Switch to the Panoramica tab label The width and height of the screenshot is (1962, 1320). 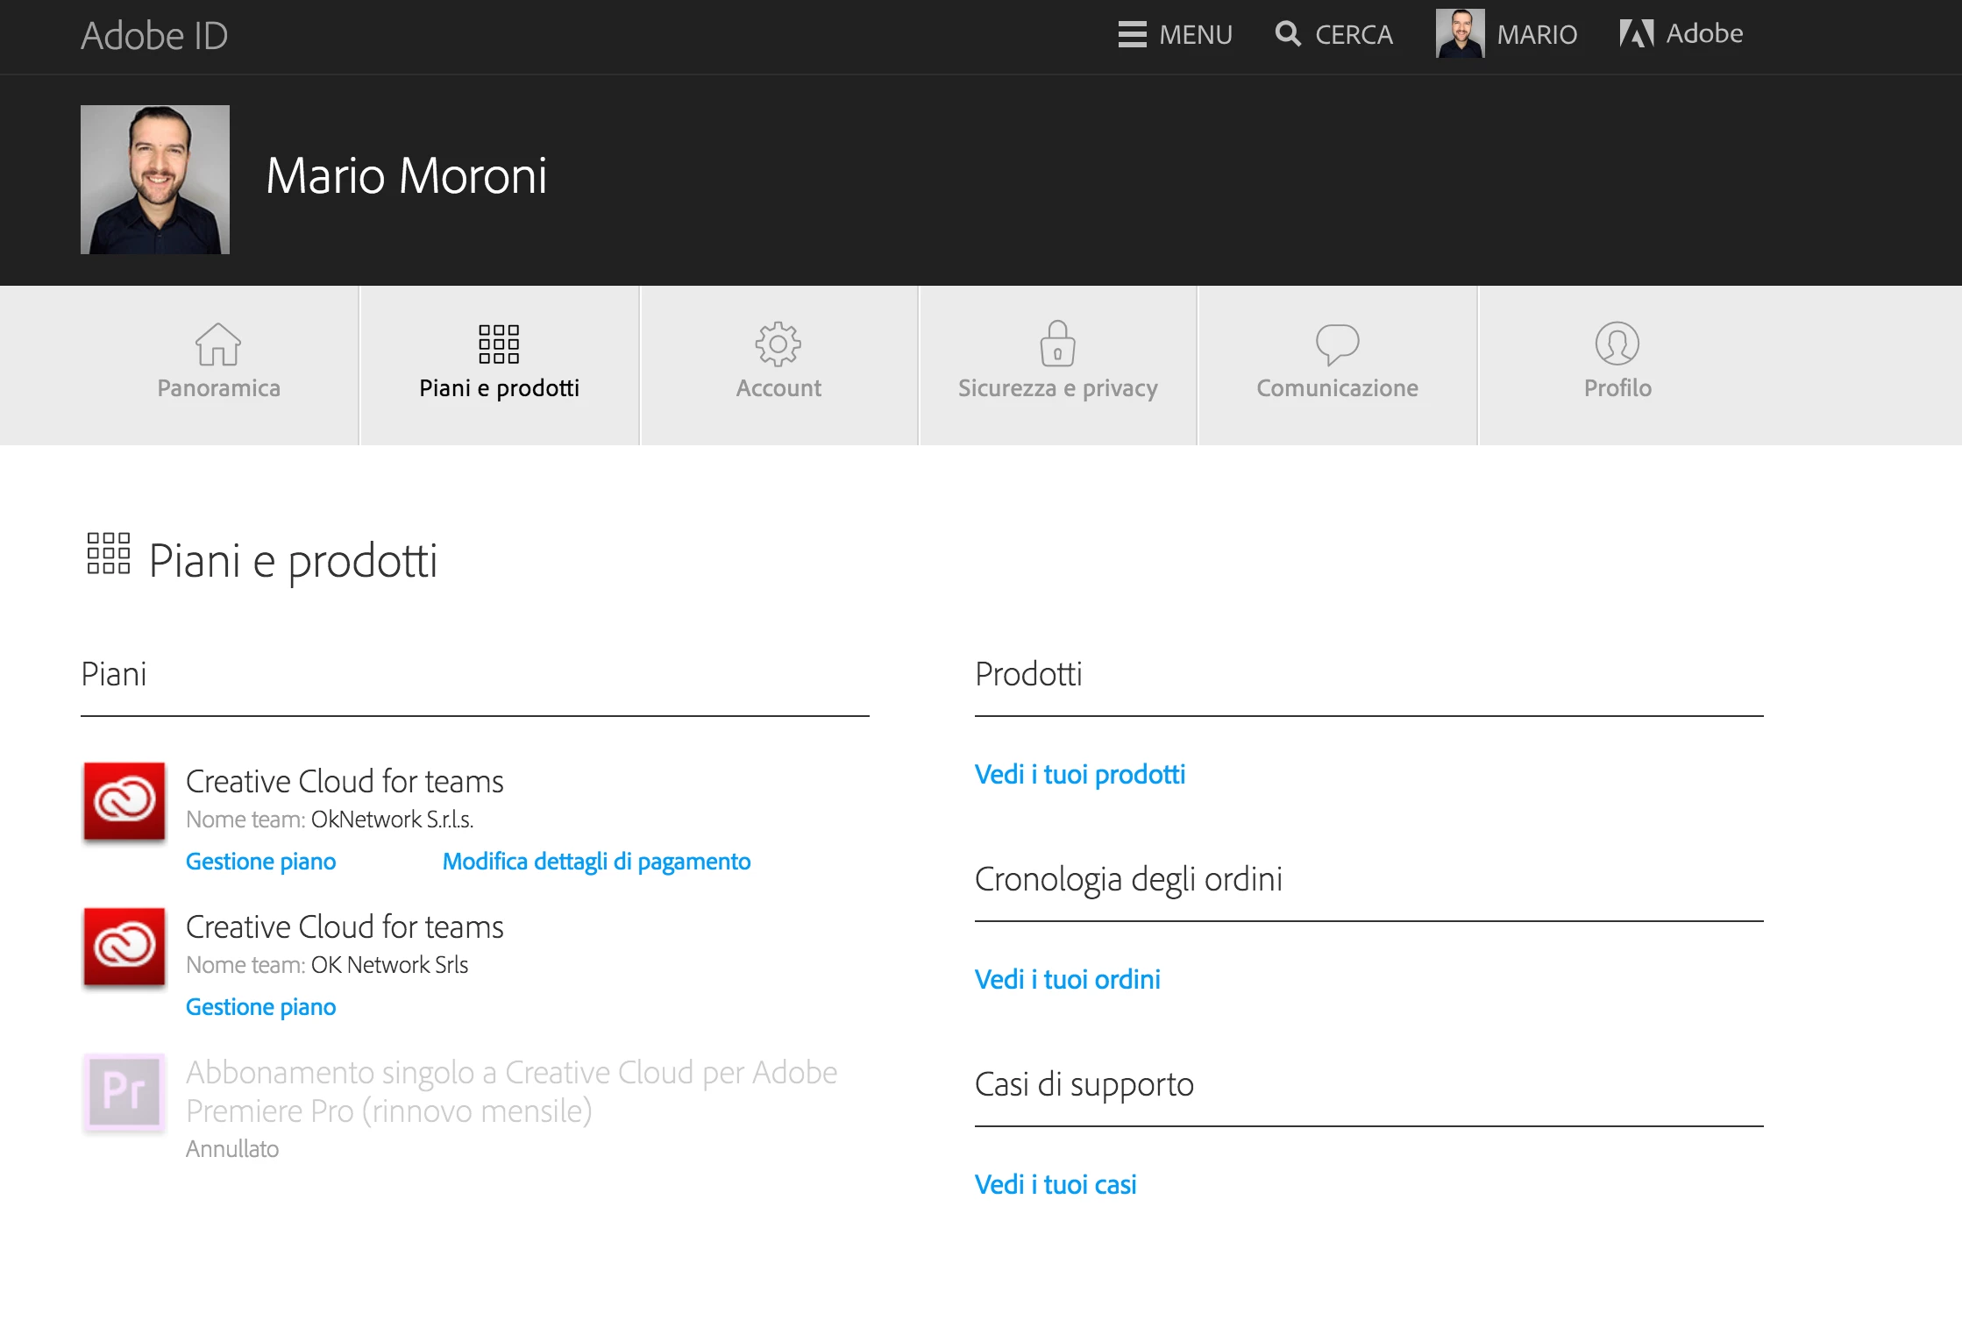point(219,388)
